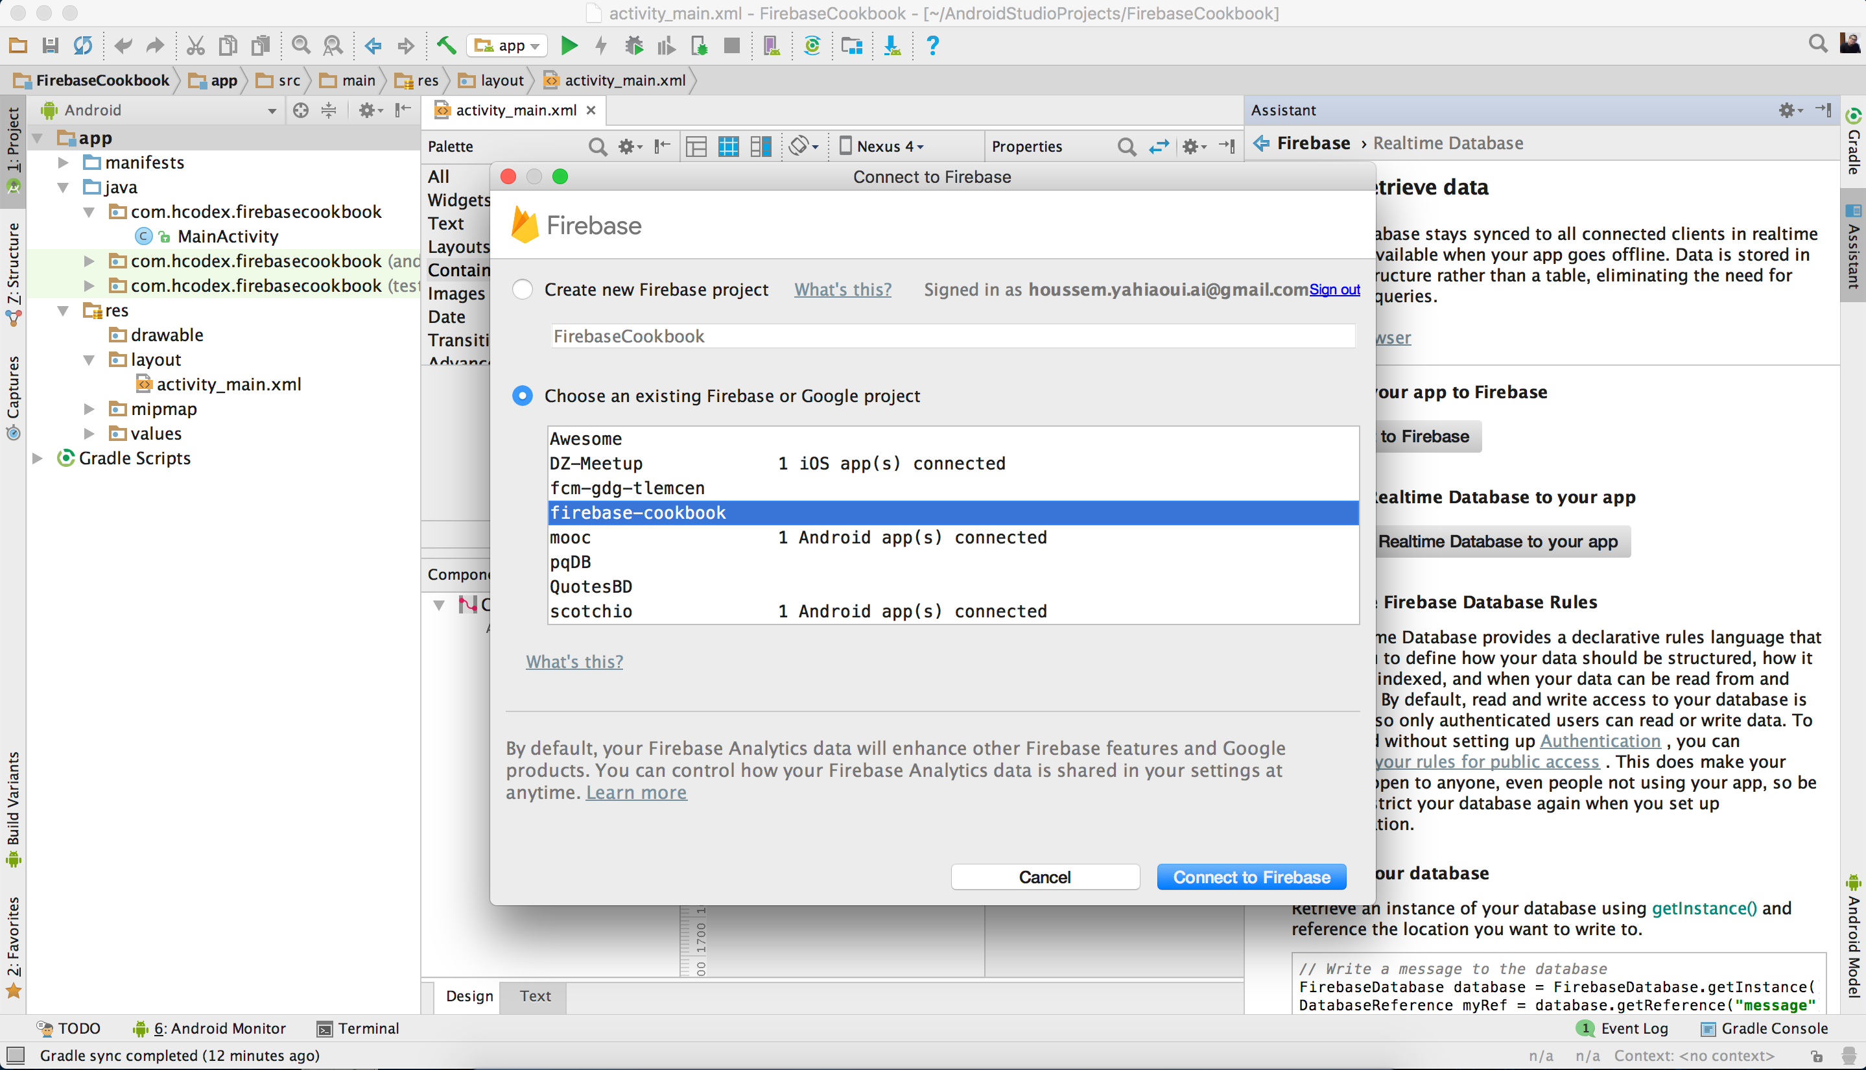Open the Terminal tool window tab
Viewport: 1866px width, 1070px height.
point(358,1028)
